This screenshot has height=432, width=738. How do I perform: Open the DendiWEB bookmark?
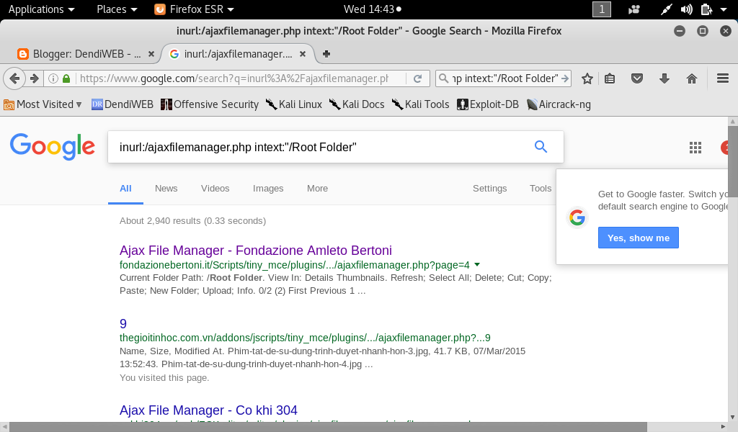pos(123,104)
